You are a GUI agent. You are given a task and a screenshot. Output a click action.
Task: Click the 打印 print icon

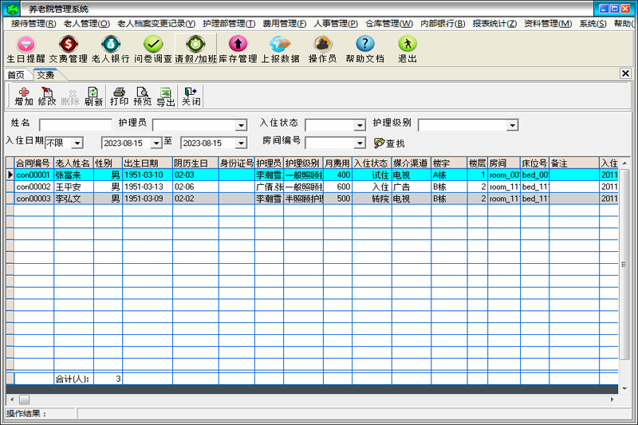(119, 96)
